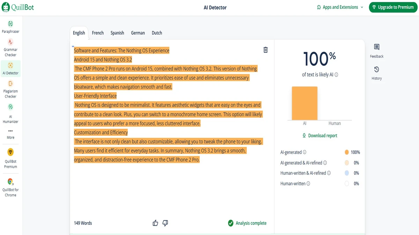Show info about 'of text is likely AI'
Screen dimensions: 419x235
[337, 75]
